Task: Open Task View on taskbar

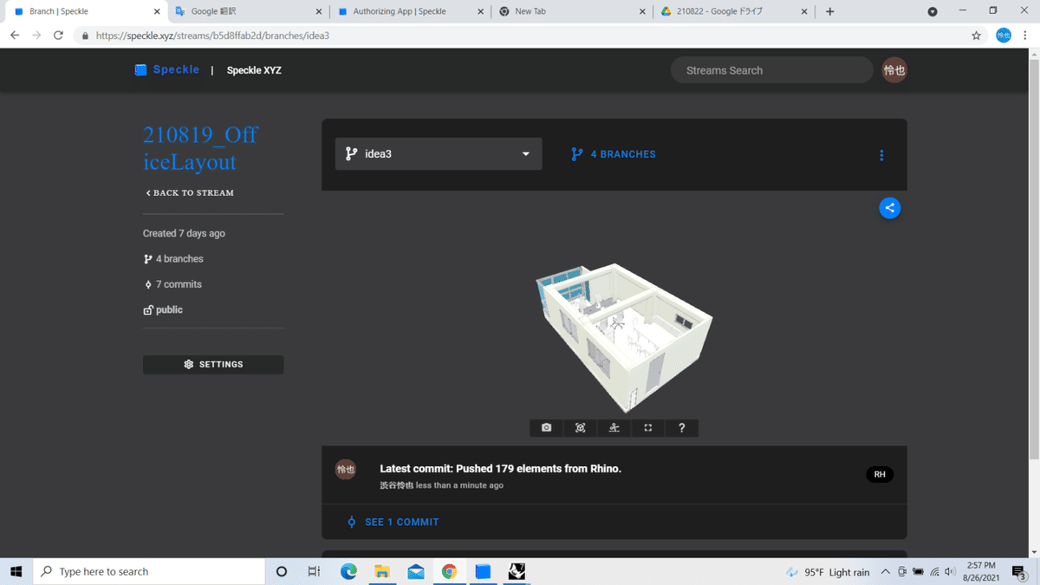Action: pyautogui.click(x=314, y=571)
